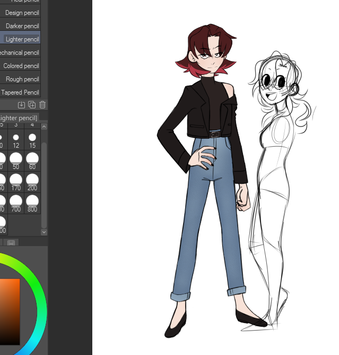Set brush size to 15
This screenshot has width=339, height=355.
pos(32,140)
